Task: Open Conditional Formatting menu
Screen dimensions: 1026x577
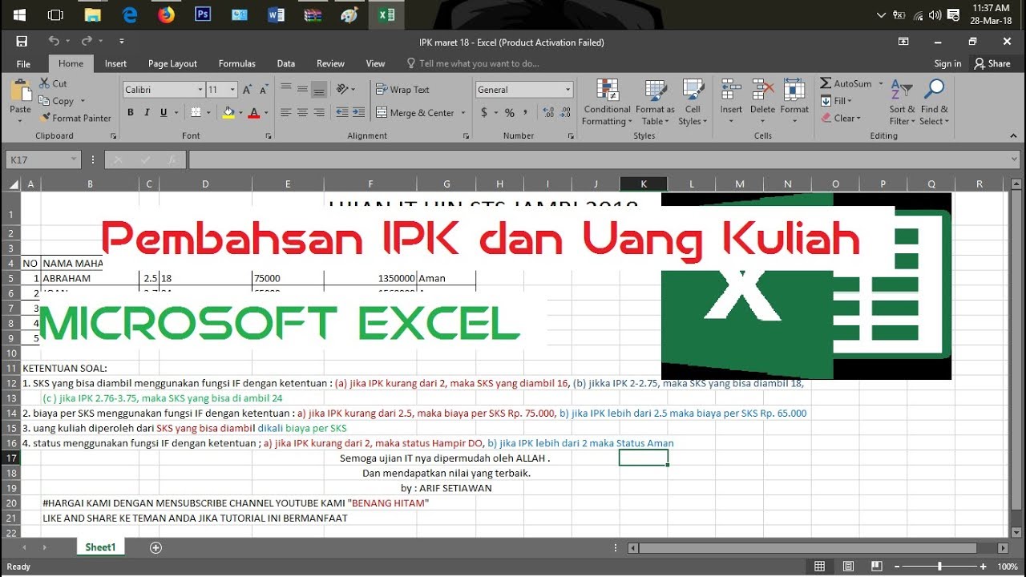Action: pos(607,103)
